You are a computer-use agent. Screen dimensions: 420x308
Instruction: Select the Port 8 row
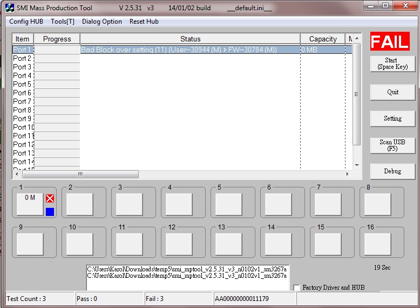tap(182, 110)
